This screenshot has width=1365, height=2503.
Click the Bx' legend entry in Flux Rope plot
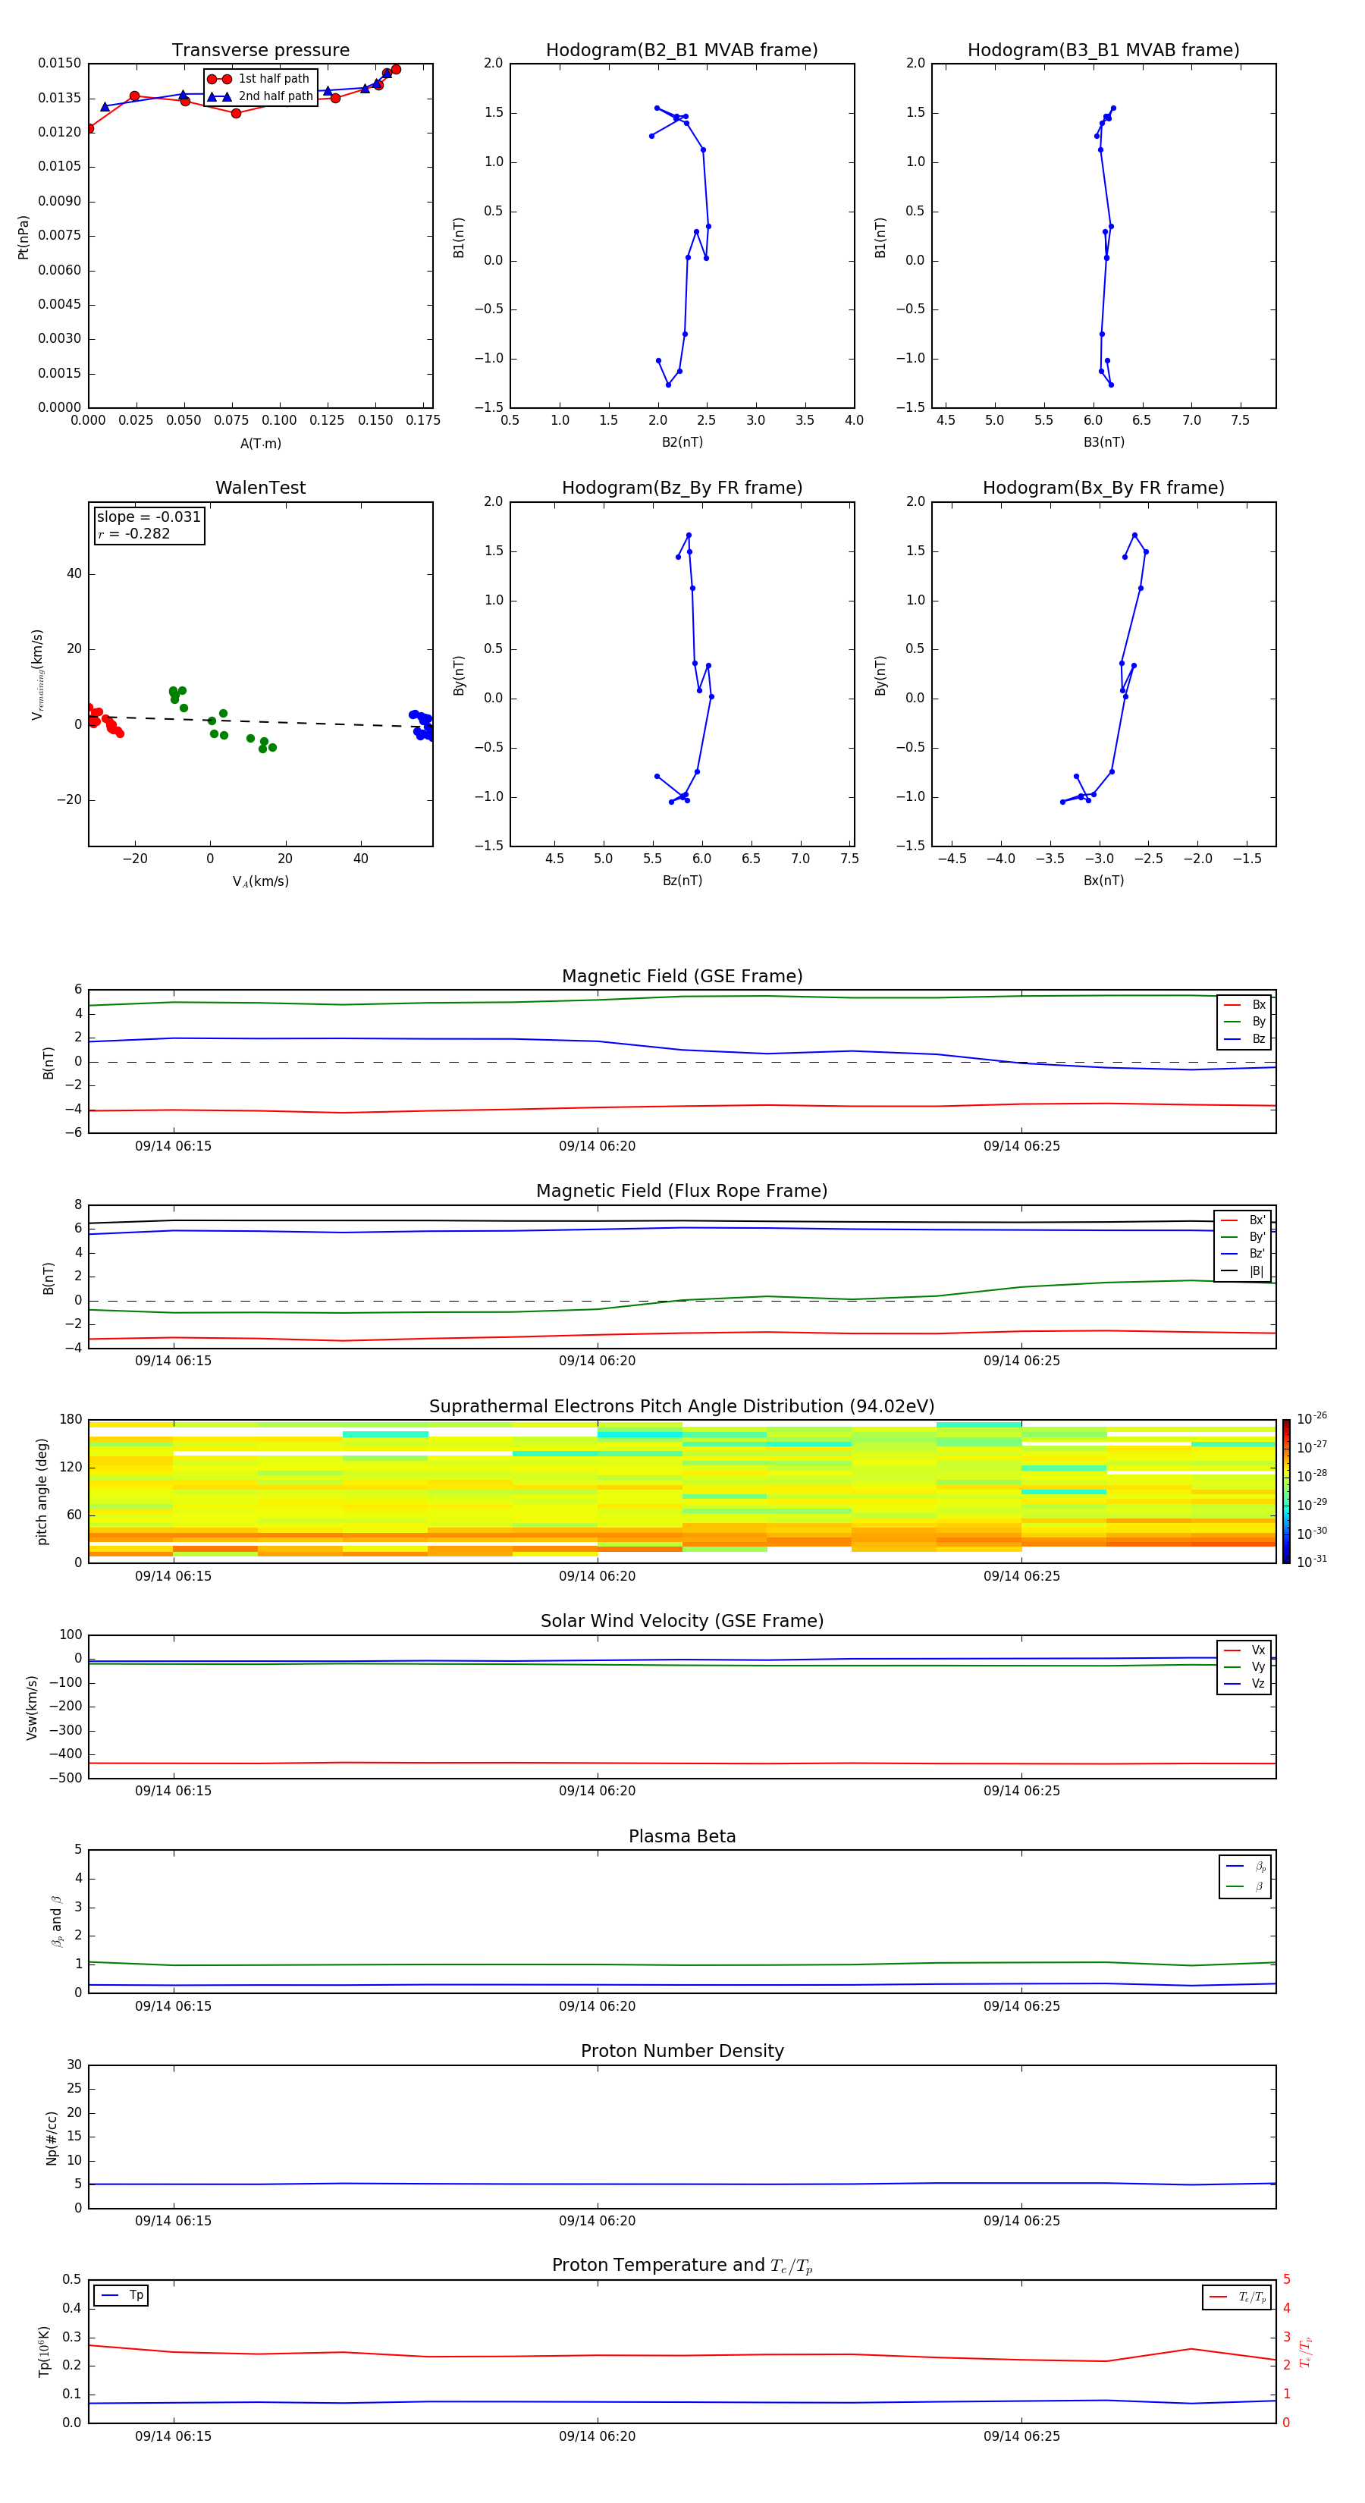coord(1243,1220)
